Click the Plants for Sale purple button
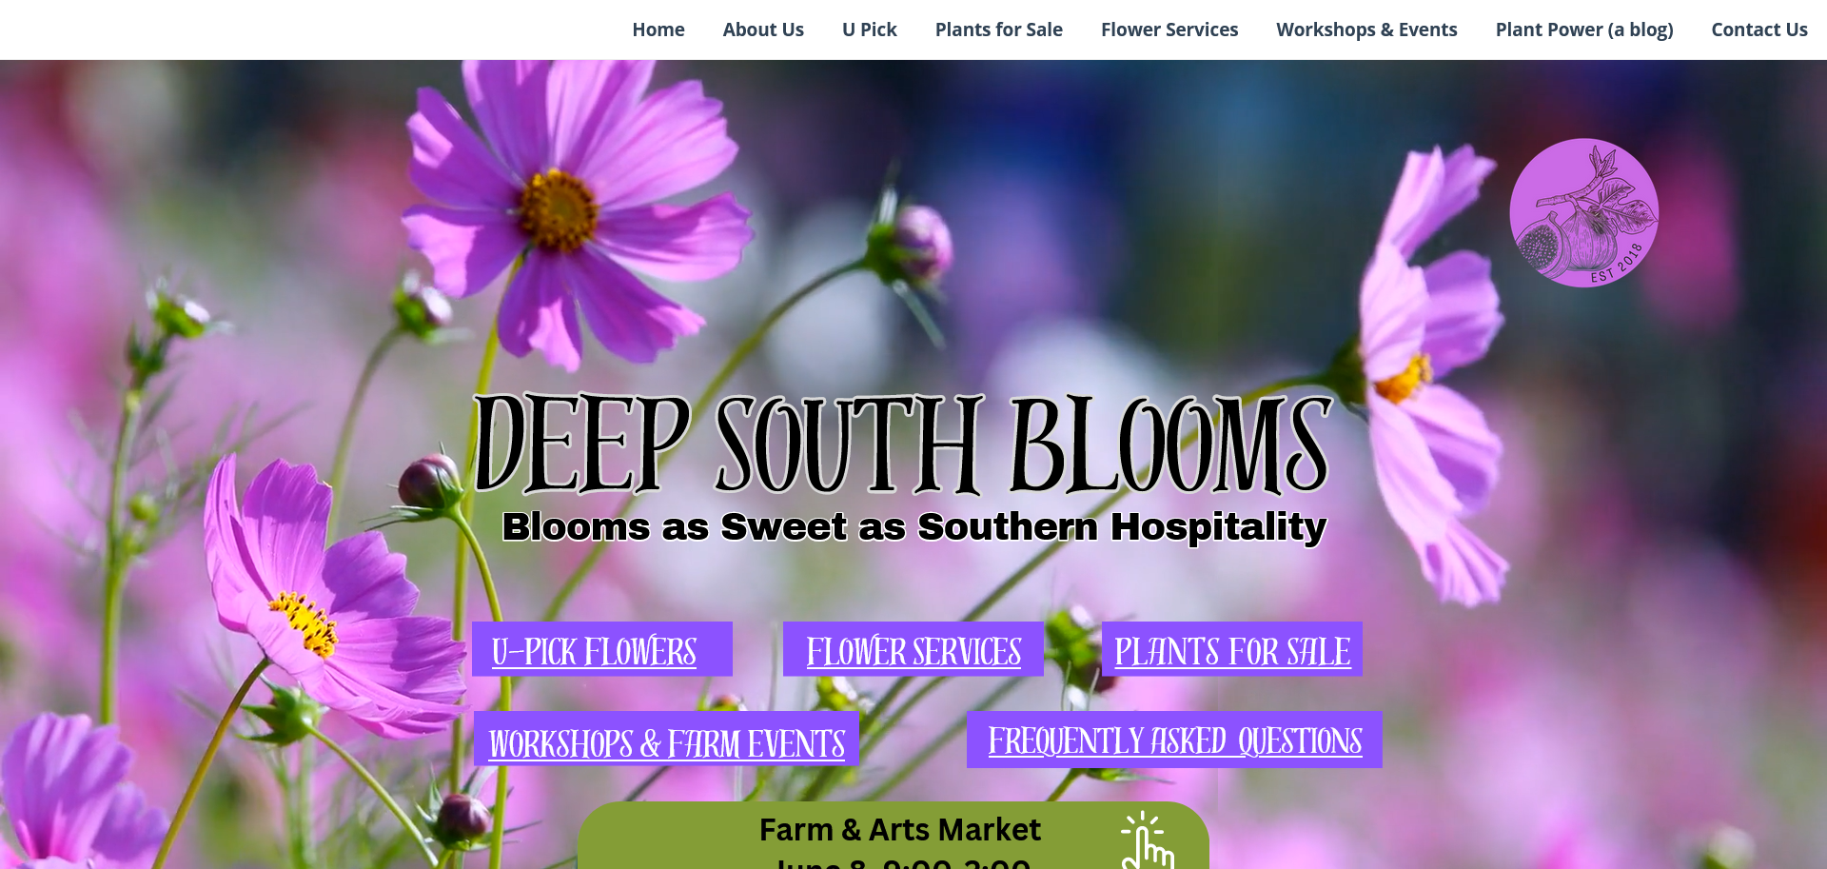The height and width of the screenshot is (869, 1827). point(1232,649)
